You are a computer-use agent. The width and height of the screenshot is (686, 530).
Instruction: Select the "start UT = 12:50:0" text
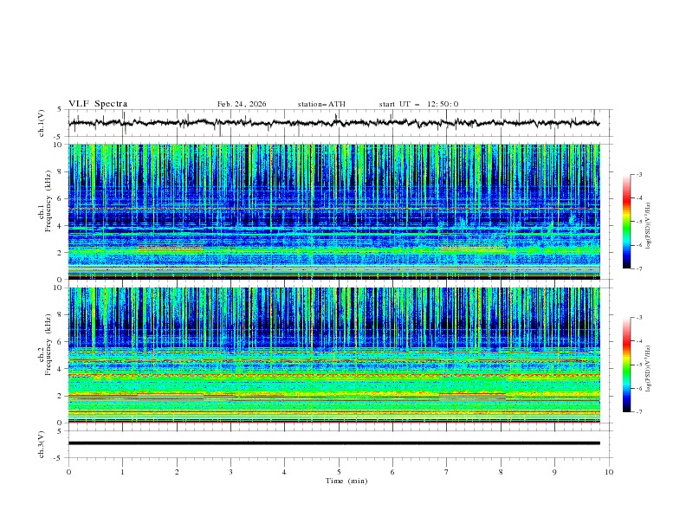pyautogui.click(x=418, y=104)
